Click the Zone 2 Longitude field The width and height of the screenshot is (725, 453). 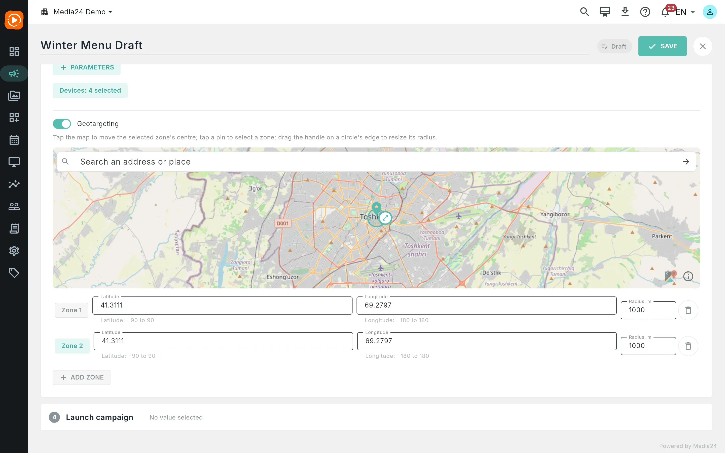(487, 341)
